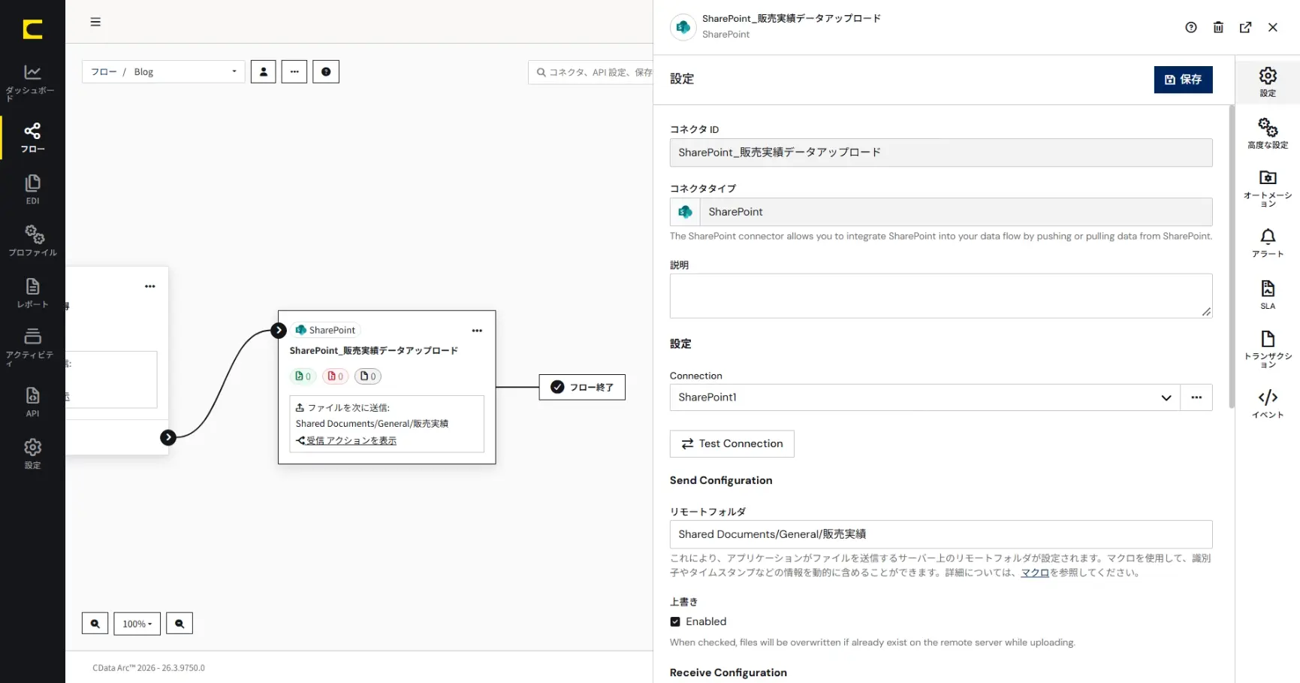
Task: Open the フロー sidebar item
Action: point(32,138)
